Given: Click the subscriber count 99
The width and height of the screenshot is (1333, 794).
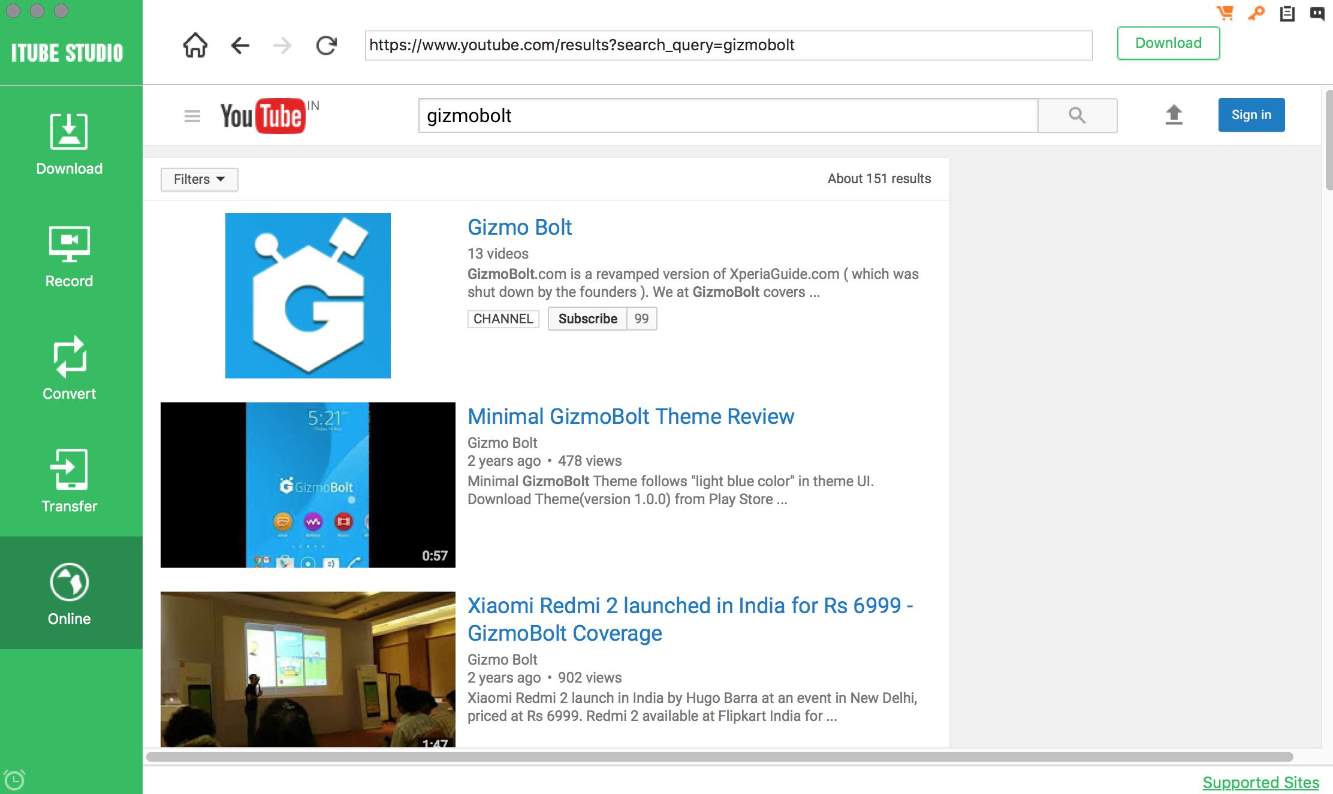Looking at the screenshot, I should (641, 319).
